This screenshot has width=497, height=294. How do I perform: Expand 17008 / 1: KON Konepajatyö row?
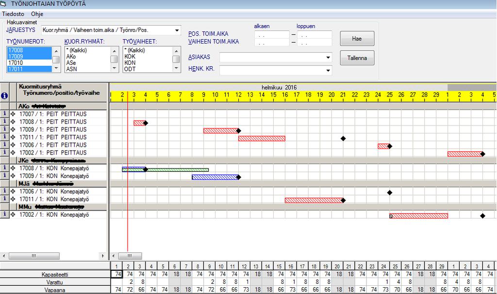tap(13, 168)
